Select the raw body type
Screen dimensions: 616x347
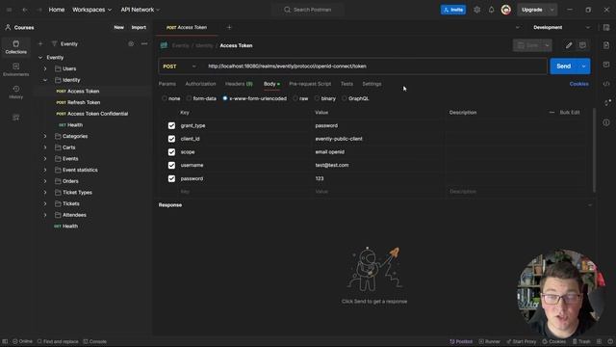295,98
